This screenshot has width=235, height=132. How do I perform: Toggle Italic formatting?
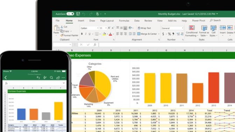[86, 34]
